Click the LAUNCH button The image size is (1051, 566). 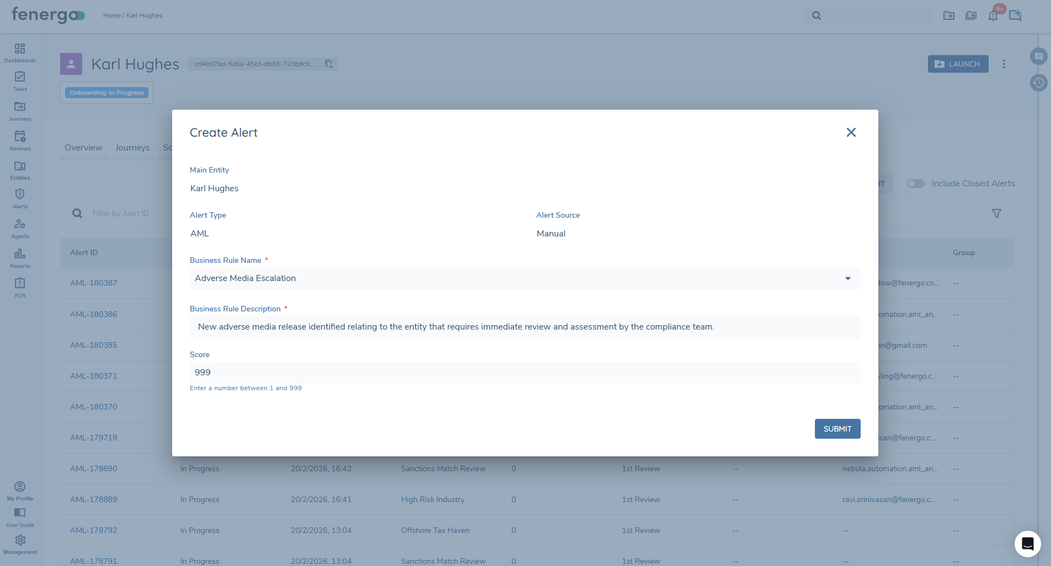coord(958,64)
